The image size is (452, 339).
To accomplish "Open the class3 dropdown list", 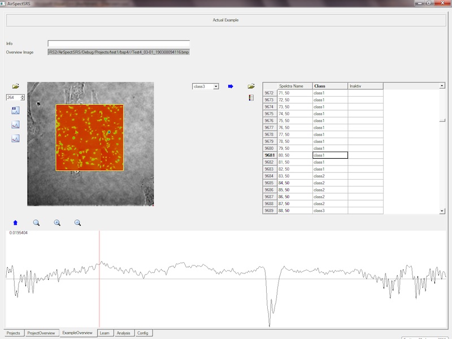I will pyautogui.click(x=216, y=86).
